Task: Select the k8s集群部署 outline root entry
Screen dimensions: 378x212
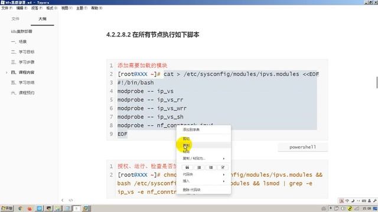Action: click(21, 31)
